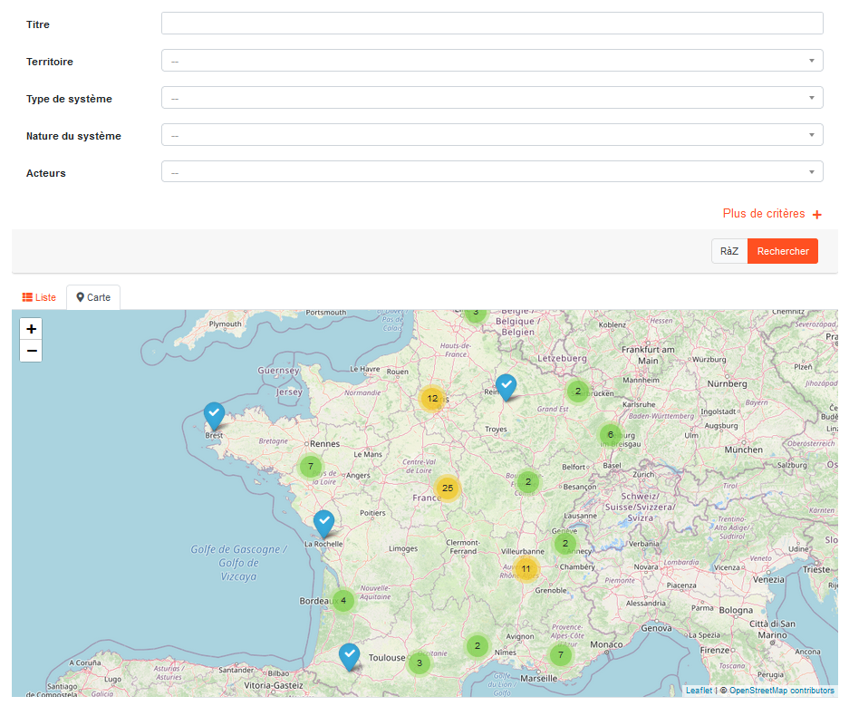Click the blue marker pin near Reims
This screenshot has width=849, height=706.
click(x=507, y=388)
